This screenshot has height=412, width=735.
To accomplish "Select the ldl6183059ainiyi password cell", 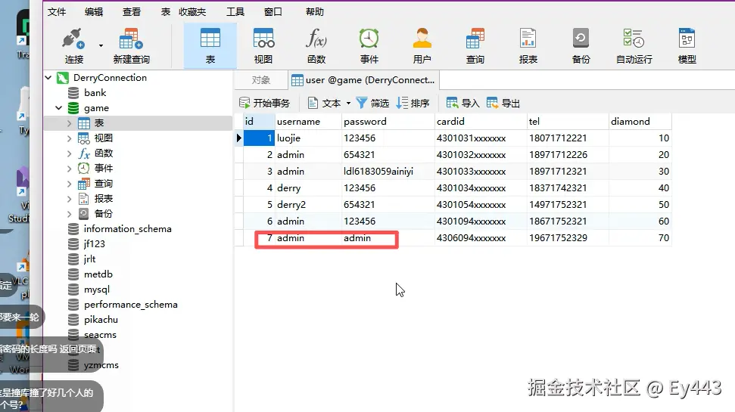I will pos(388,172).
